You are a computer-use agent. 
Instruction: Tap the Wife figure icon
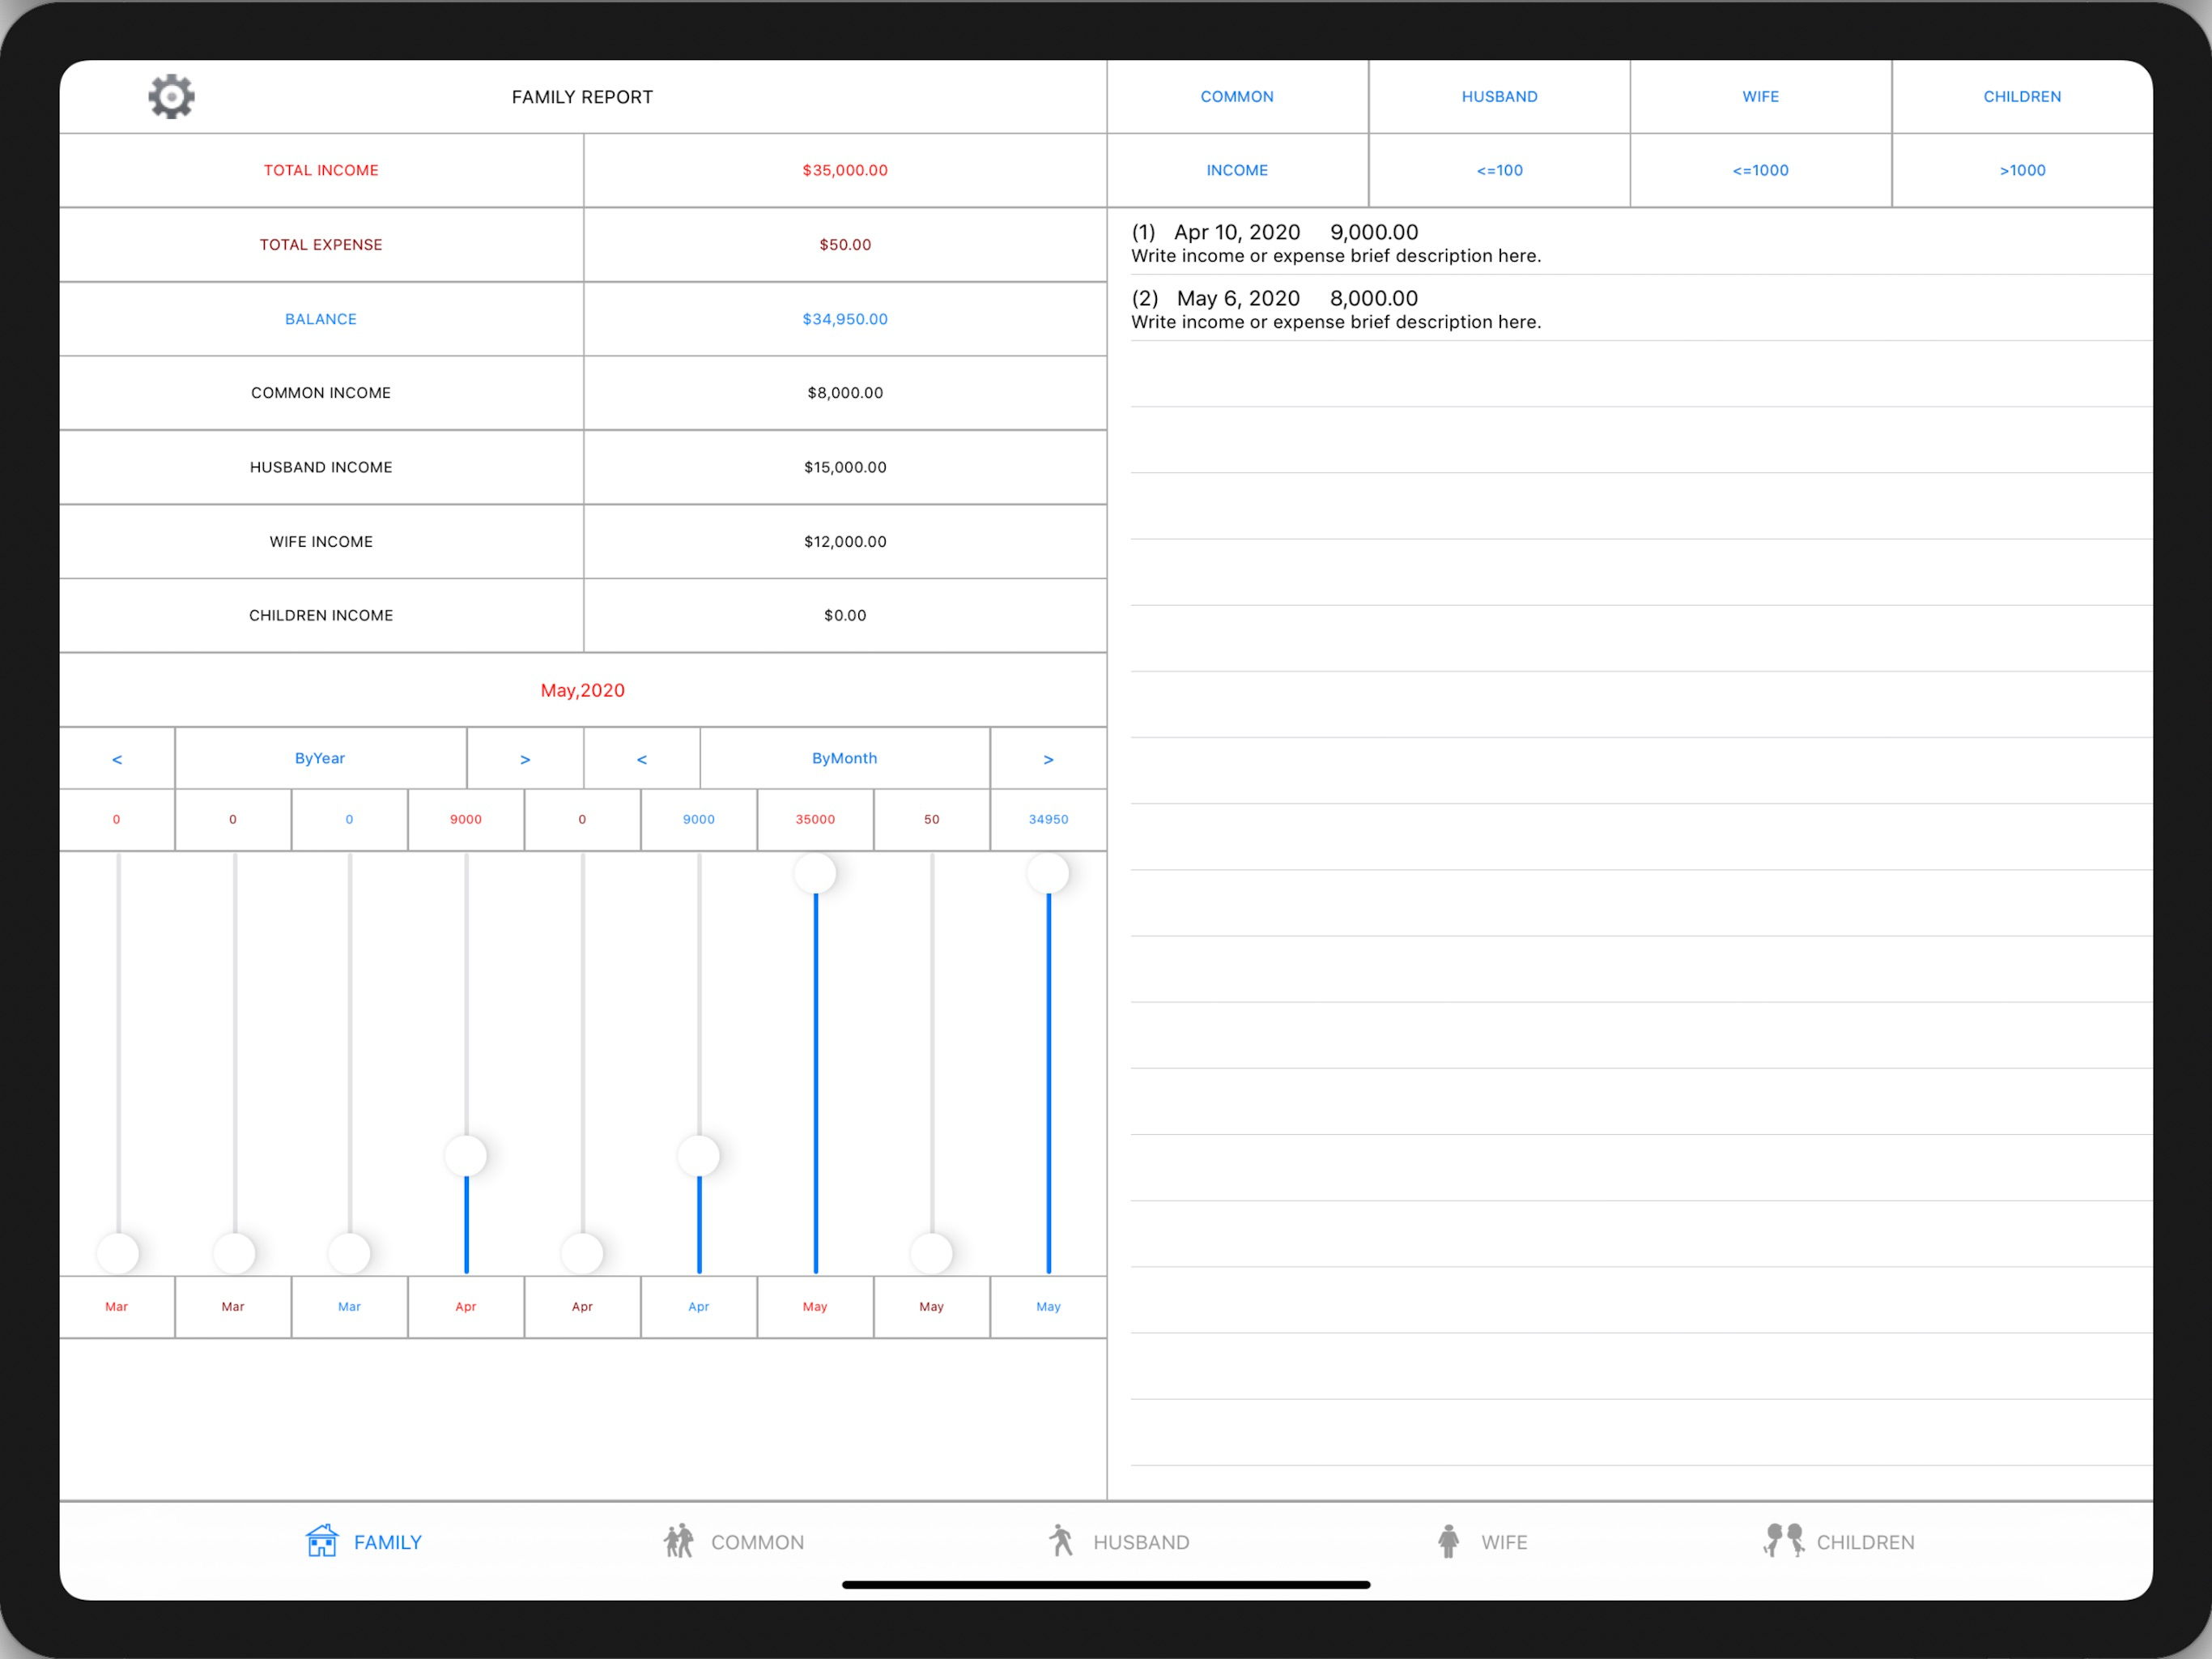click(1448, 1541)
